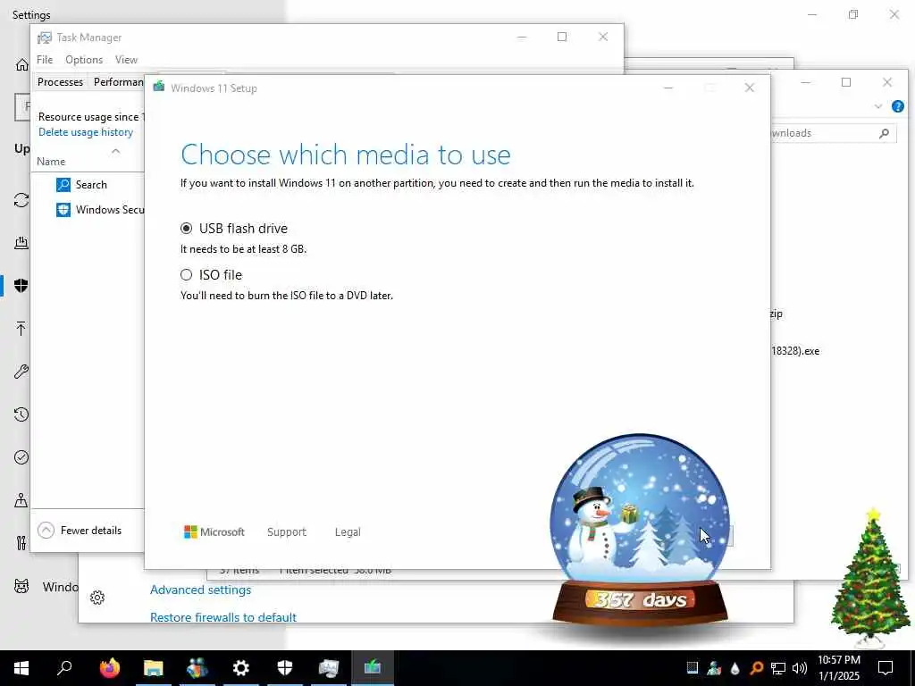The height and width of the screenshot is (686, 915).
Task: Go to Settings Home icon
Action: tap(21, 64)
